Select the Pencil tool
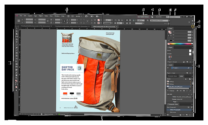The image size is (208, 125). (x=17, y=50)
